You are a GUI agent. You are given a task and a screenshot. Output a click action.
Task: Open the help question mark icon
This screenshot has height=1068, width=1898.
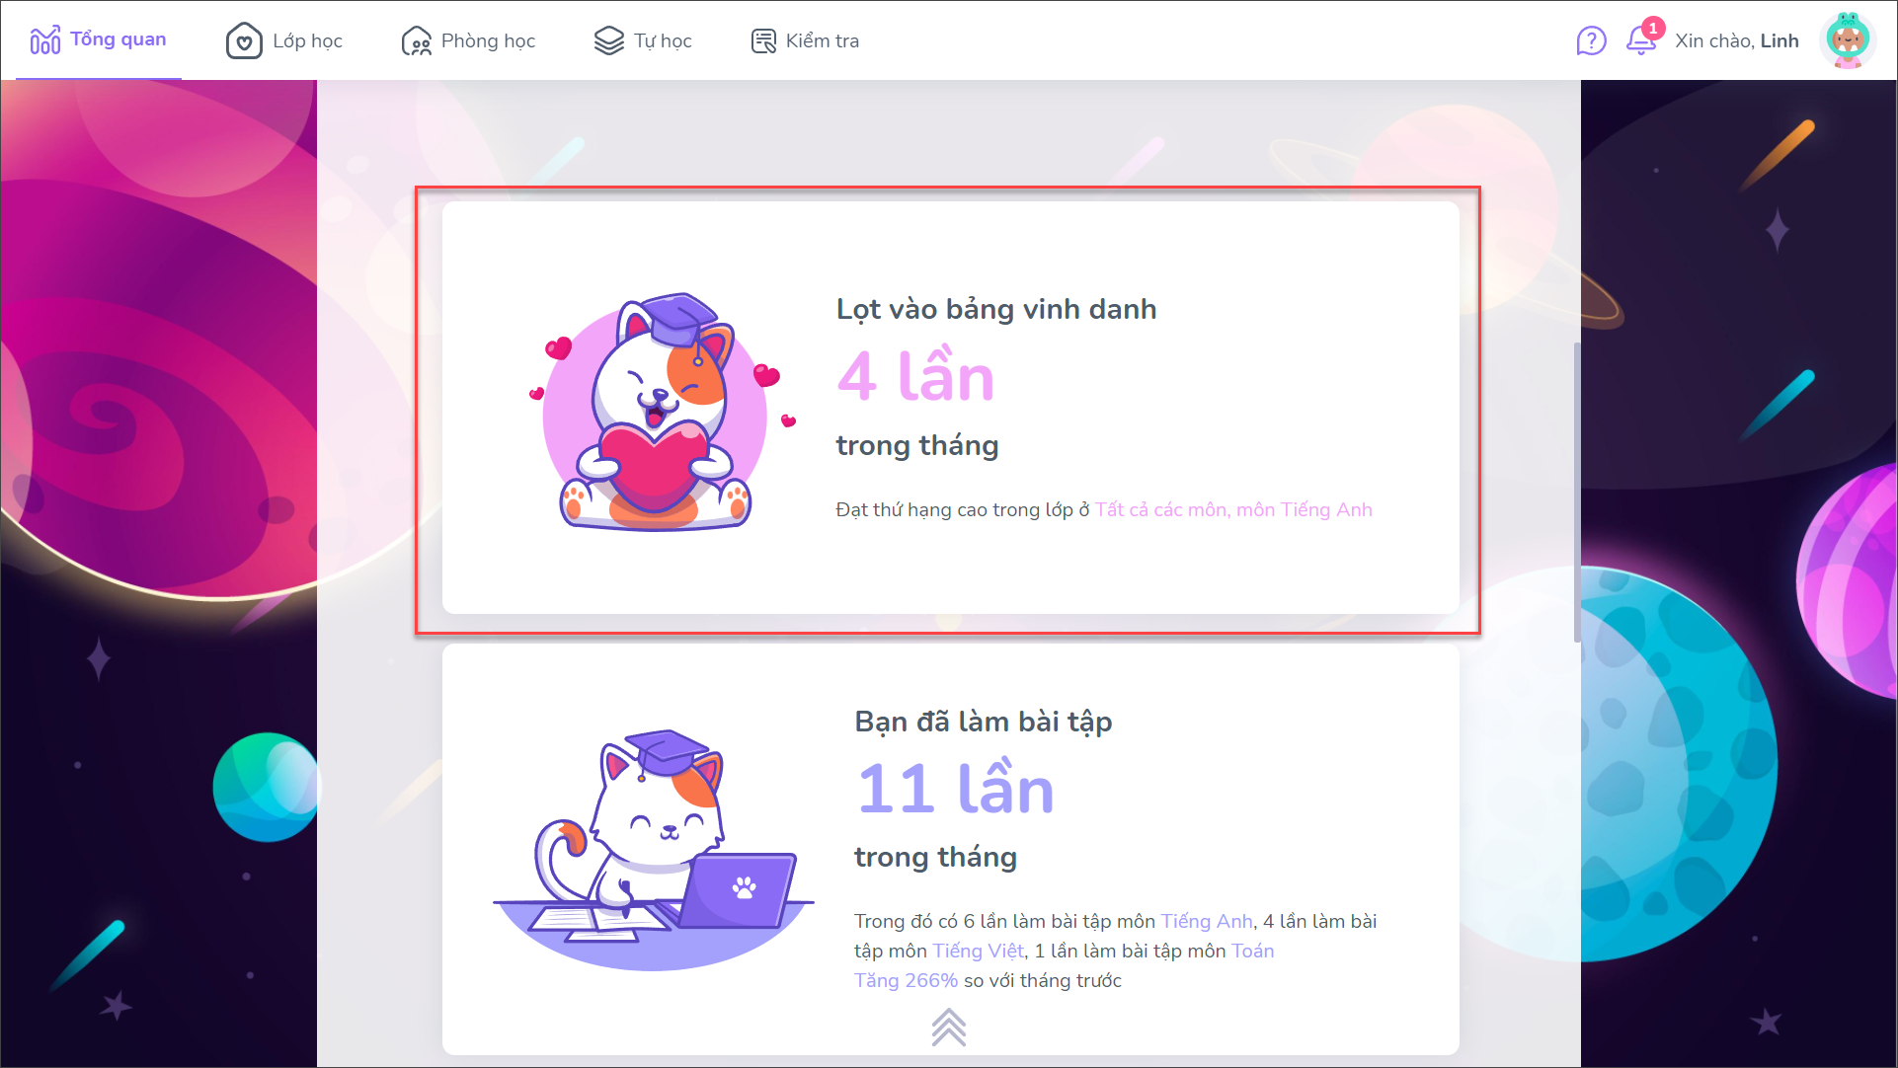pyautogui.click(x=1591, y=40)
